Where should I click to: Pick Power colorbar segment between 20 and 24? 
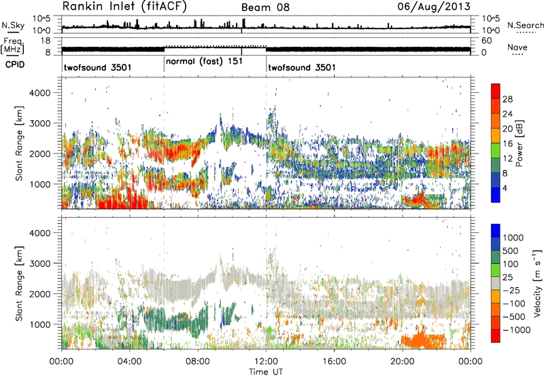(x=496, y=121)
